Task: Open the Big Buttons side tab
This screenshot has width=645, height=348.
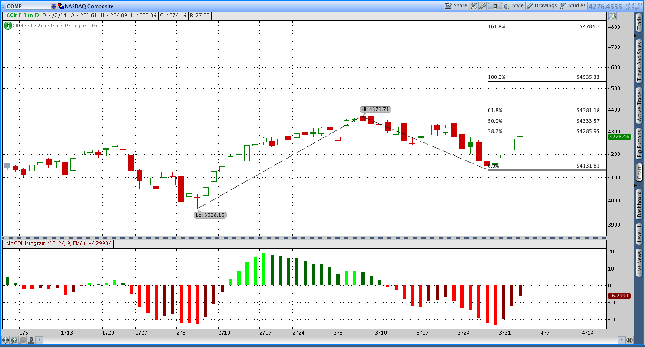Action: (x=639, y=143)
